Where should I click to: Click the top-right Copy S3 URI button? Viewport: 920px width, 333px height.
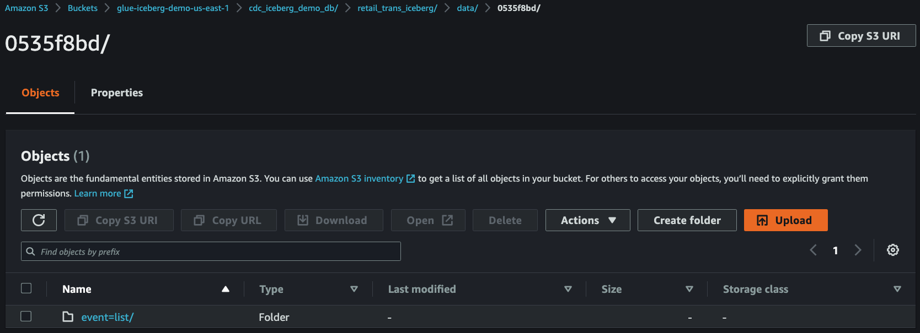[x=861, y=36]
